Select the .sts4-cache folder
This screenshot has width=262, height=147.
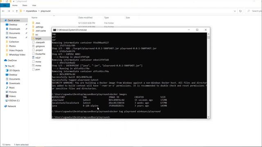(x=41, y=31)
